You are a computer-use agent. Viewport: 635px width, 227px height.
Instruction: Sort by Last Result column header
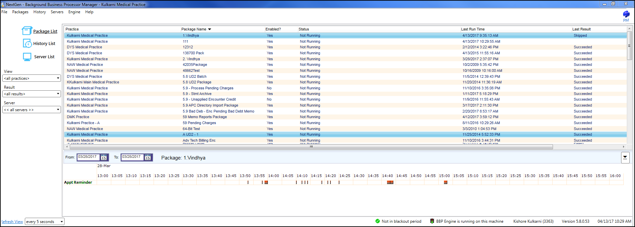pyautogui.click(x=581, y=29)
